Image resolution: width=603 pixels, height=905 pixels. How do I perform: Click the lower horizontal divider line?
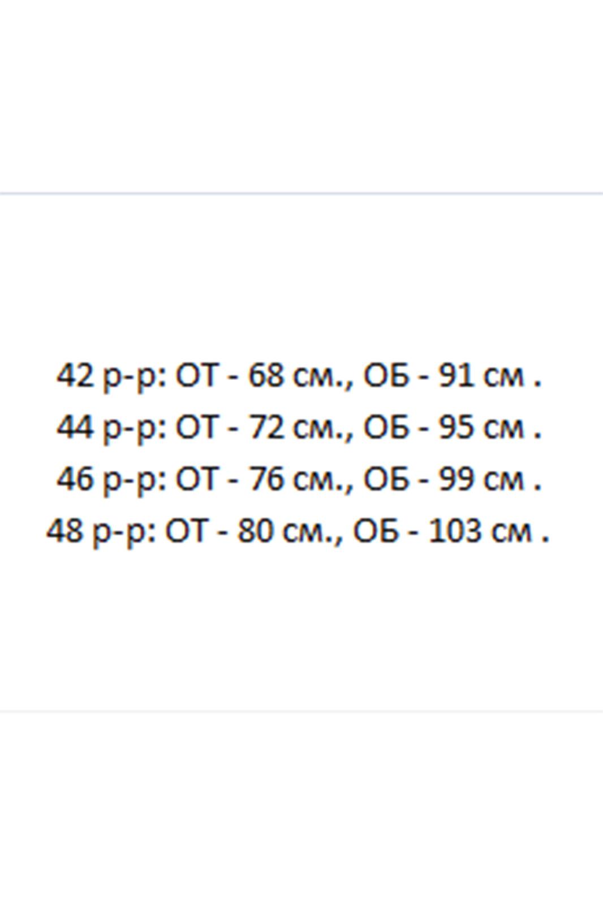301,711
